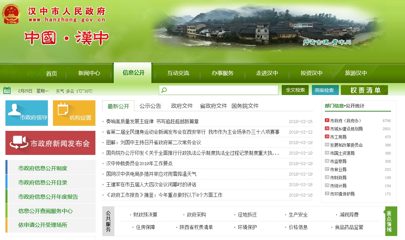
Task: Open the 市政府领导 person icon tile
Action: (26, 113)
